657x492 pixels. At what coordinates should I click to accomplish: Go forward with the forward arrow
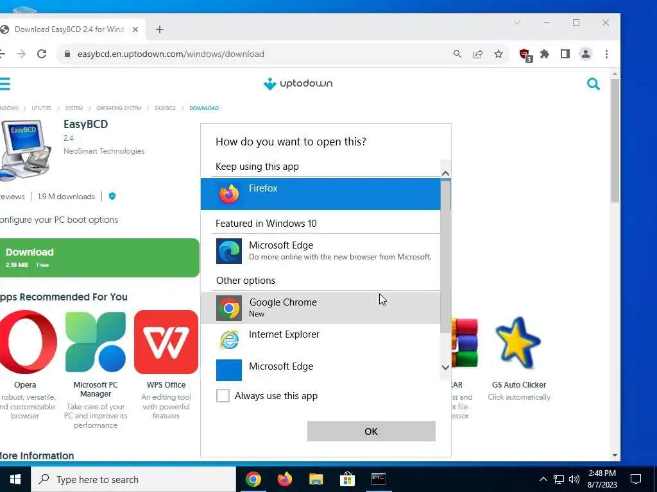pyautogui.click(x=21, y=54)
